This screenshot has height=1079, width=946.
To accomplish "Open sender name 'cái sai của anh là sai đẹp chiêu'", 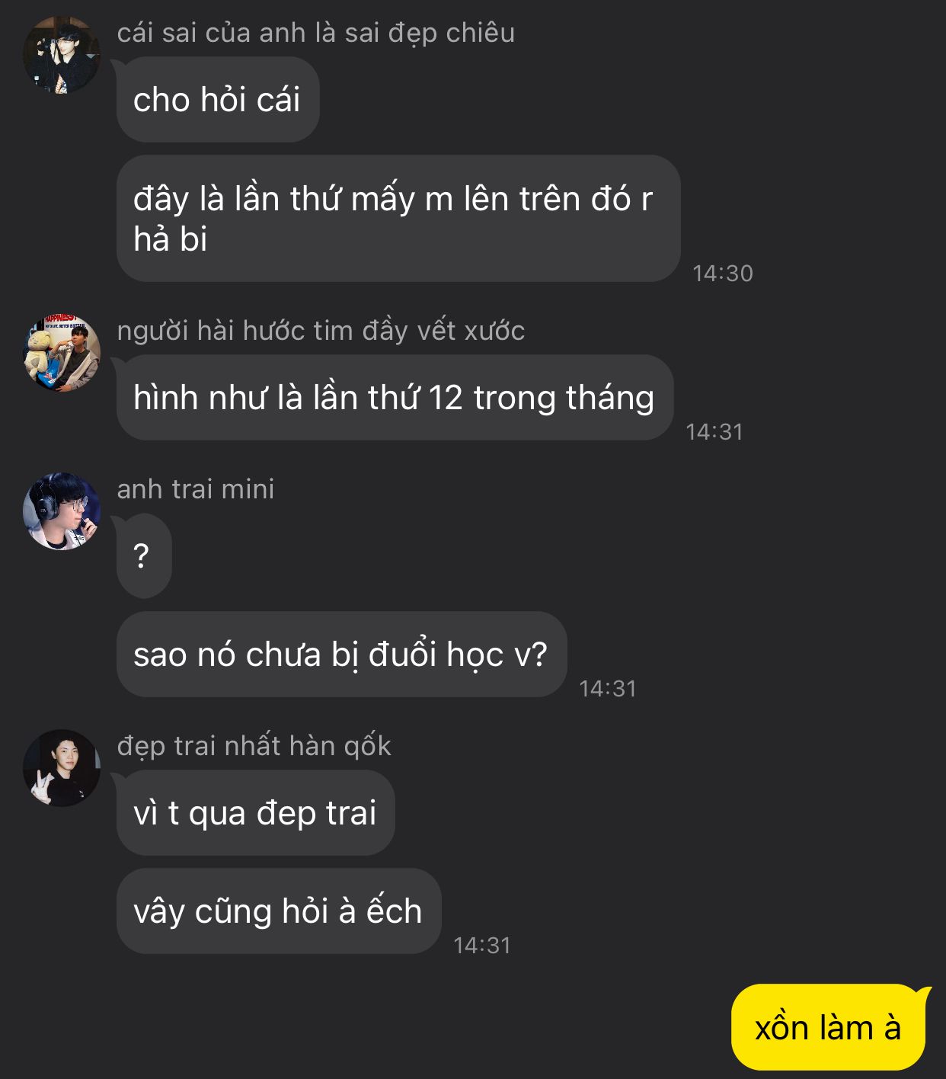I will (316, 33).
